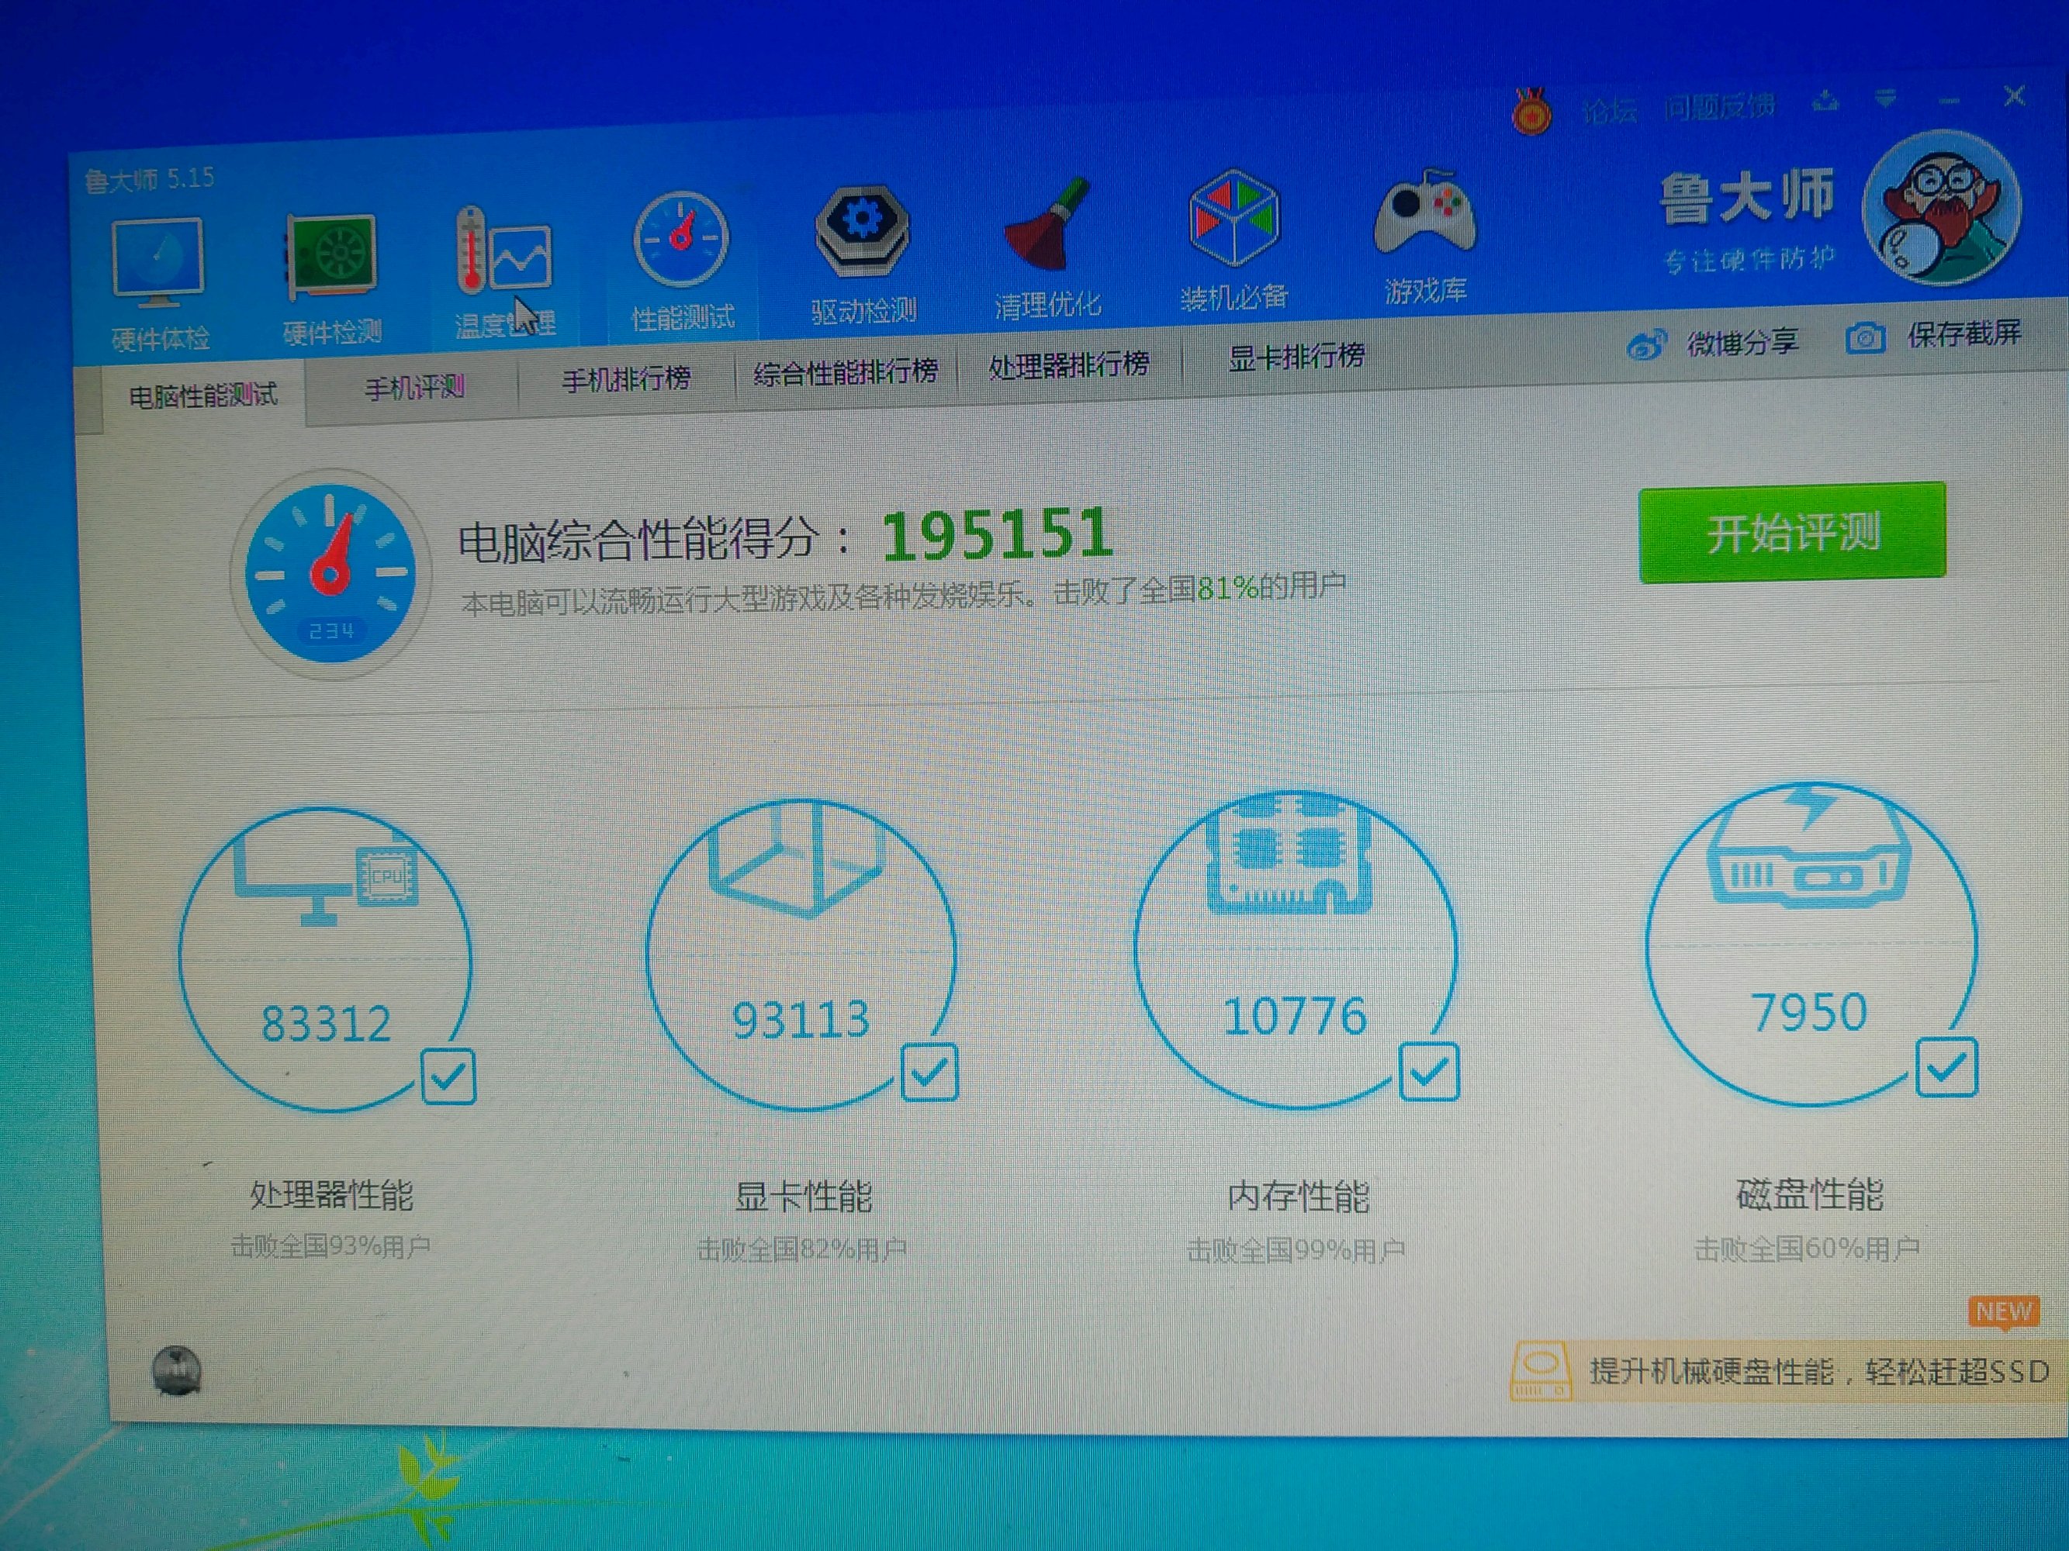Screen dimensions: 2069x1551
Task: Switch to 处理器排行榜 tab
Action: (x=1069, y=364)
